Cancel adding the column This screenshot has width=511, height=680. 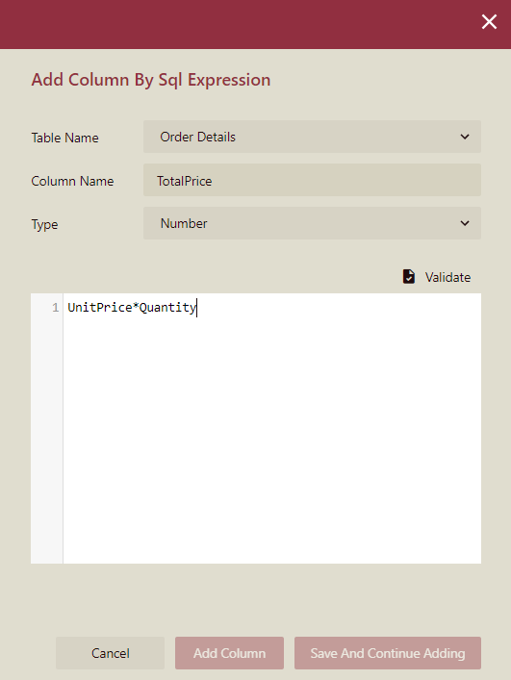pos(110,653)
